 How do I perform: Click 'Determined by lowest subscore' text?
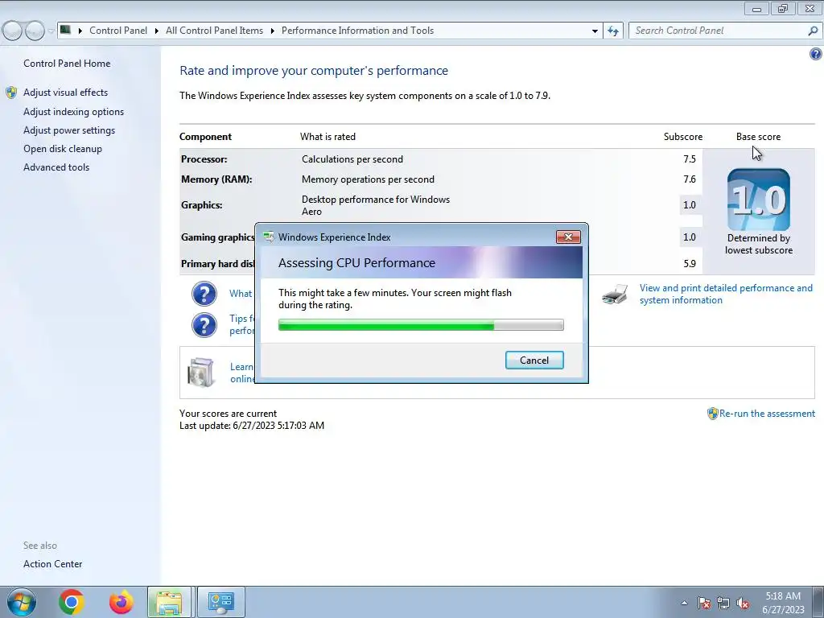pos(758,245)
